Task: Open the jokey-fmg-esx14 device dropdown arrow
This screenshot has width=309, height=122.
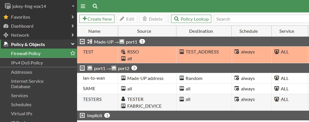Action: tap(73, 6)
